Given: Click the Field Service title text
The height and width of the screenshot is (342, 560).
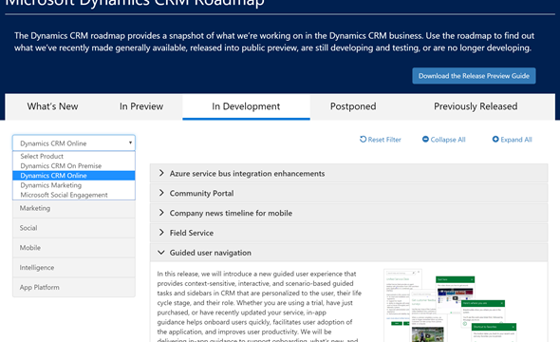Looking at the screenshot, I should [192, 233].
